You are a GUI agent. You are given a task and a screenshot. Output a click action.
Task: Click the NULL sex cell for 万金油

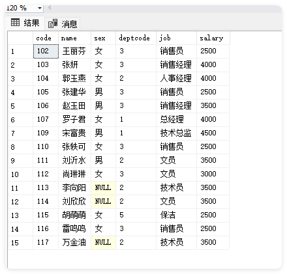(103, 243)
